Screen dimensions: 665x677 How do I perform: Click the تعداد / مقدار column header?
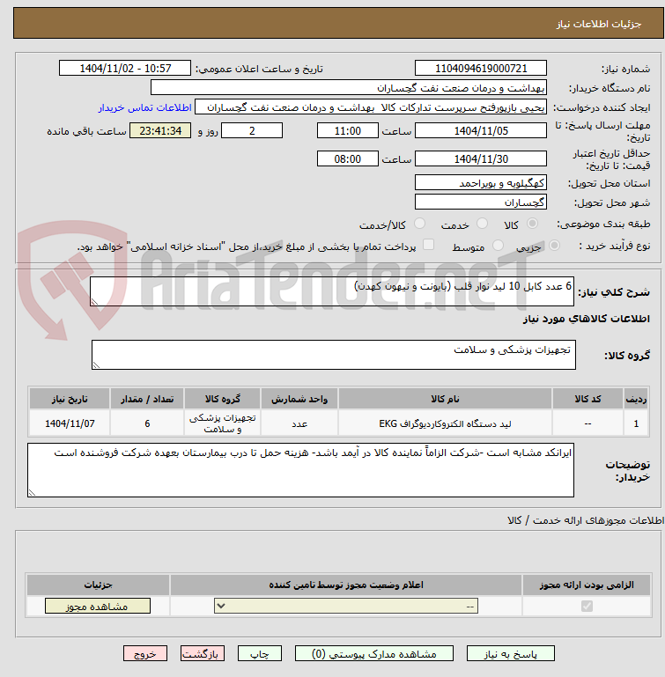pyautogui.click(x=147, y=399)
